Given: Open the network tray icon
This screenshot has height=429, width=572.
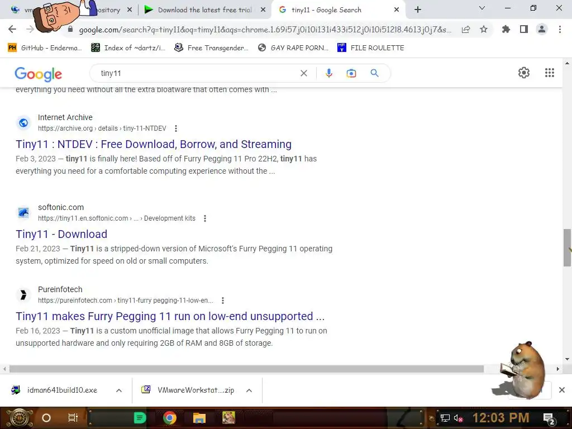Looking at the screenshot, I should (445, 418).
